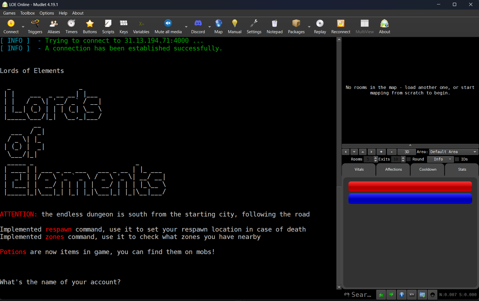Image resolution: width=479 pixels, height=301 pixels.
Task: Click the Mute all media icon
Action: [x=168, y=24]
